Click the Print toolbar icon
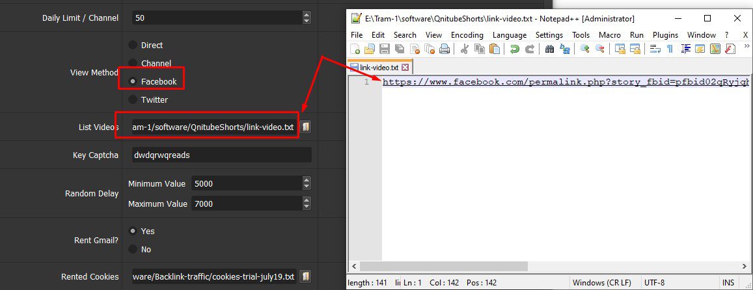The height and width of the screenshot is (290, 753). pos(445,49)
